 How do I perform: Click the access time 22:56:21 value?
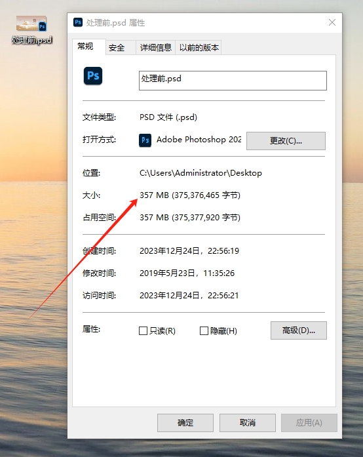(x=223, y=296)
